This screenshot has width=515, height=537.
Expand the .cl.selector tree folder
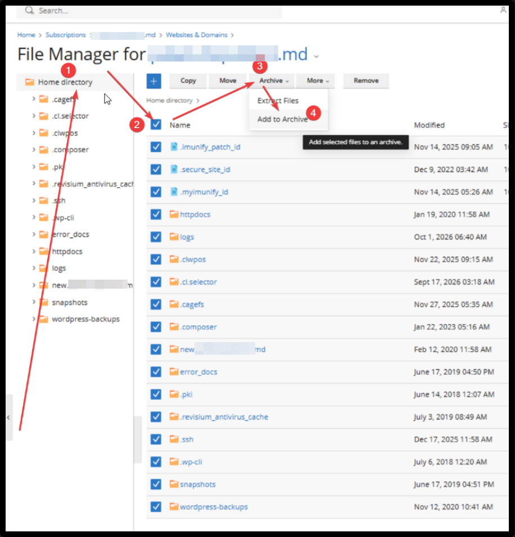click(34, 116)
